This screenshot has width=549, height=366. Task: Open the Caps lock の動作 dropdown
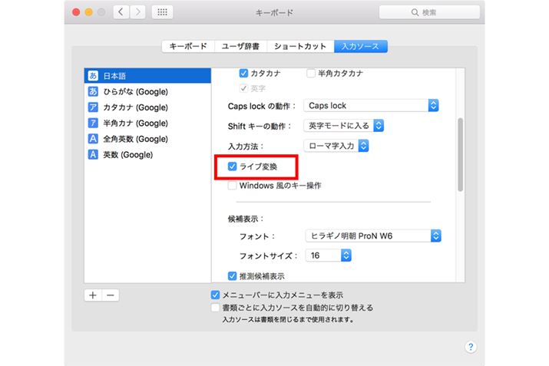pos(371,105)
